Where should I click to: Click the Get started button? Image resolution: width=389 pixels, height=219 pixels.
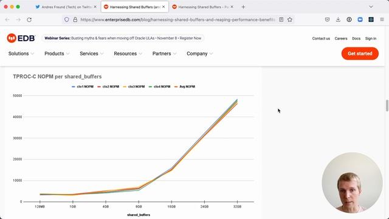pyautogui.click(x=360, y=54)
